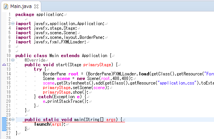Screen dimensions: 214x139
Task: Click line number 27 in the gutter
Action: 8,133
